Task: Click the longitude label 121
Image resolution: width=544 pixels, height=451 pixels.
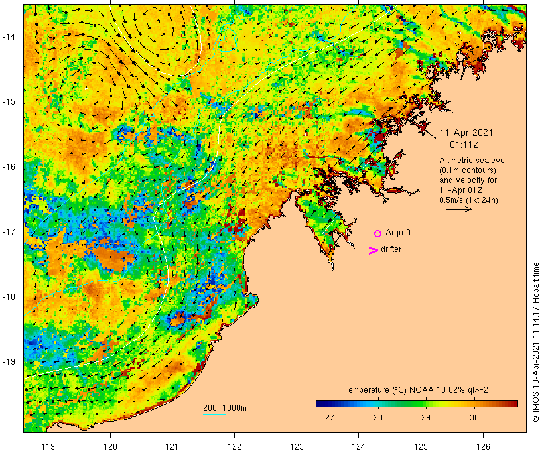Action: point(172,446)
